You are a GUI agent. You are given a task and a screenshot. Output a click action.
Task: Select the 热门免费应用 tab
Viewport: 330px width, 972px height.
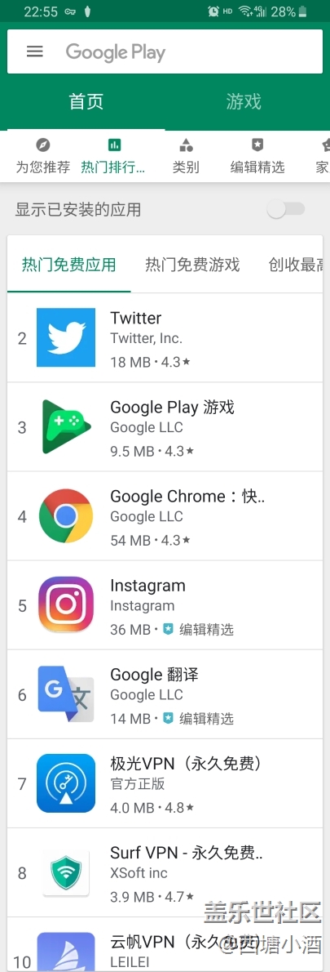pos(69,265)
